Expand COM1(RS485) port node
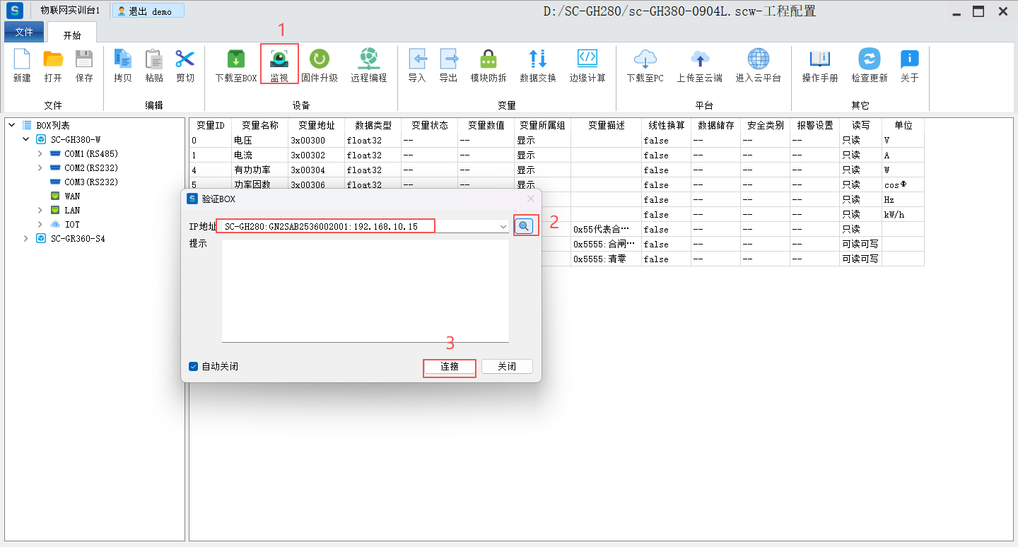1018x547 pixels. coord(40,153)
